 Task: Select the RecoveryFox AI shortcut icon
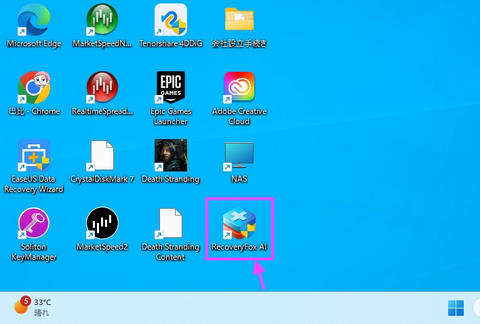(239, 223)
